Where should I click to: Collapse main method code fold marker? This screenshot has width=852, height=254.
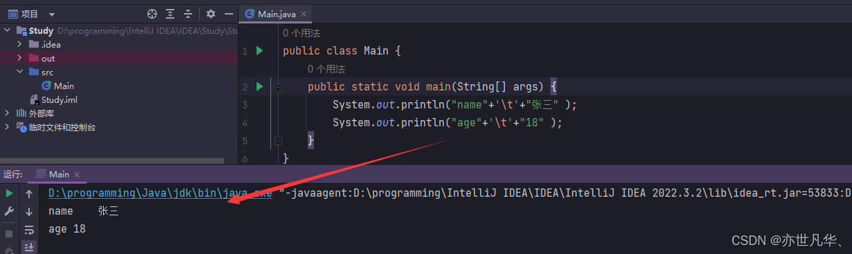click(278, 87)
